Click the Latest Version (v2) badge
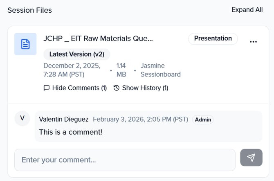Screen dimensions: 274x181 [x=77, y=54]
